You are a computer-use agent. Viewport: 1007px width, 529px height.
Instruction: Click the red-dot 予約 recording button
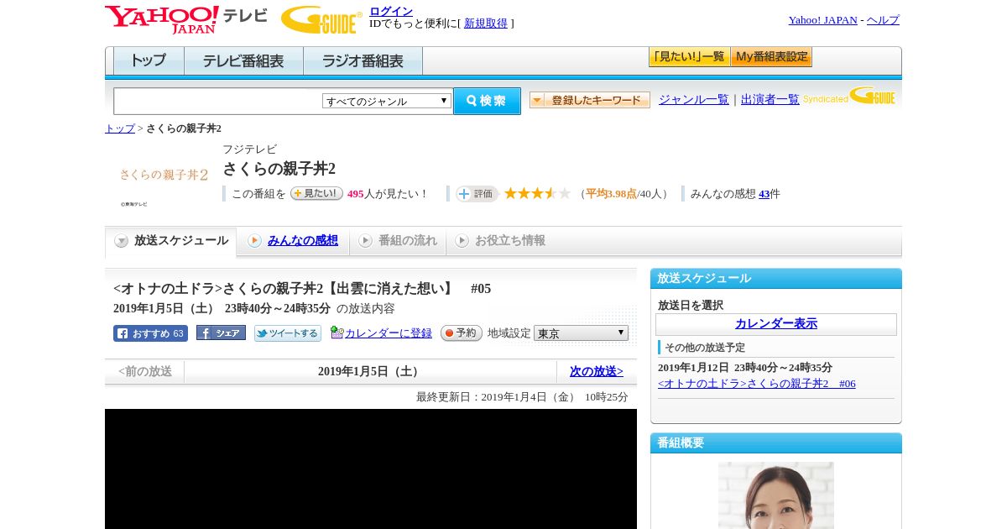(462, 333)
